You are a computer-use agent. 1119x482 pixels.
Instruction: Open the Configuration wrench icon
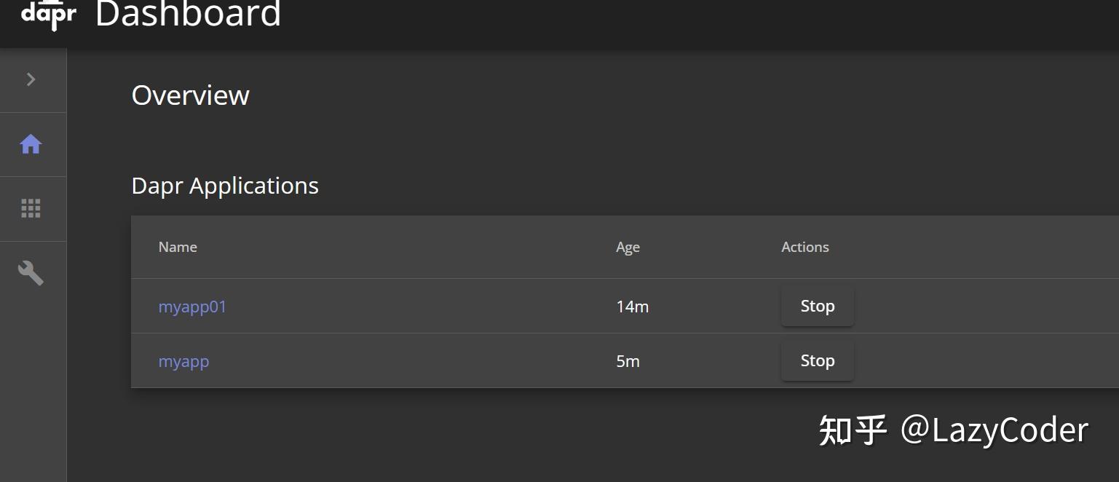point(31,273)
